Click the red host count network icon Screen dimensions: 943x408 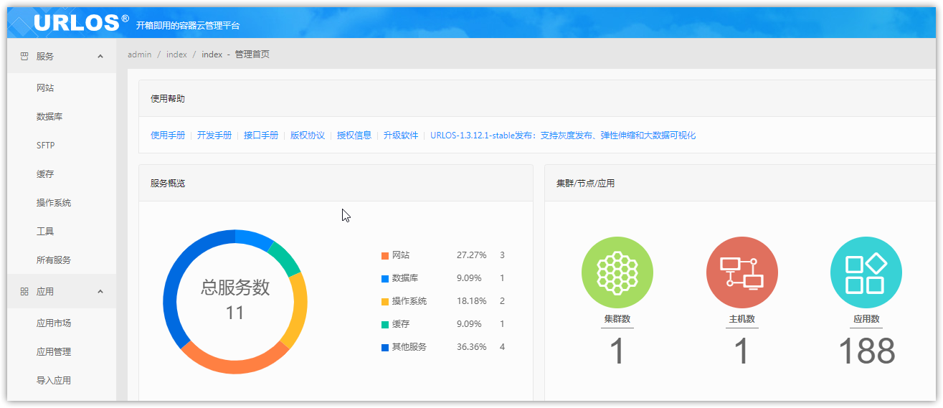click(x=741, y=272)
